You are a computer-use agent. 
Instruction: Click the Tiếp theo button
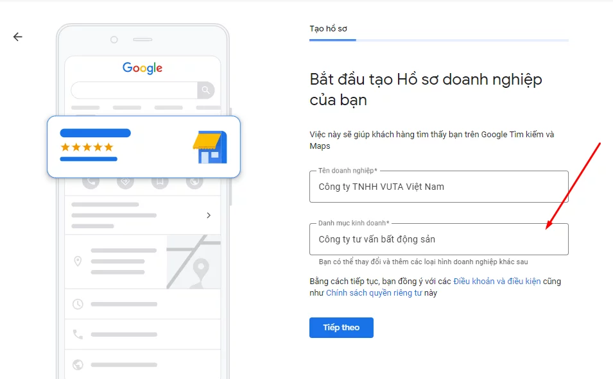click(x=341, y=328)
